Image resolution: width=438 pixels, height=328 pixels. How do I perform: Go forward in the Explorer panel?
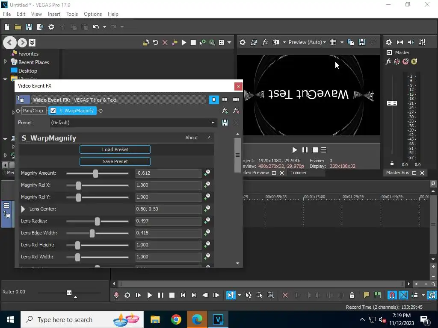coord(22,43)
